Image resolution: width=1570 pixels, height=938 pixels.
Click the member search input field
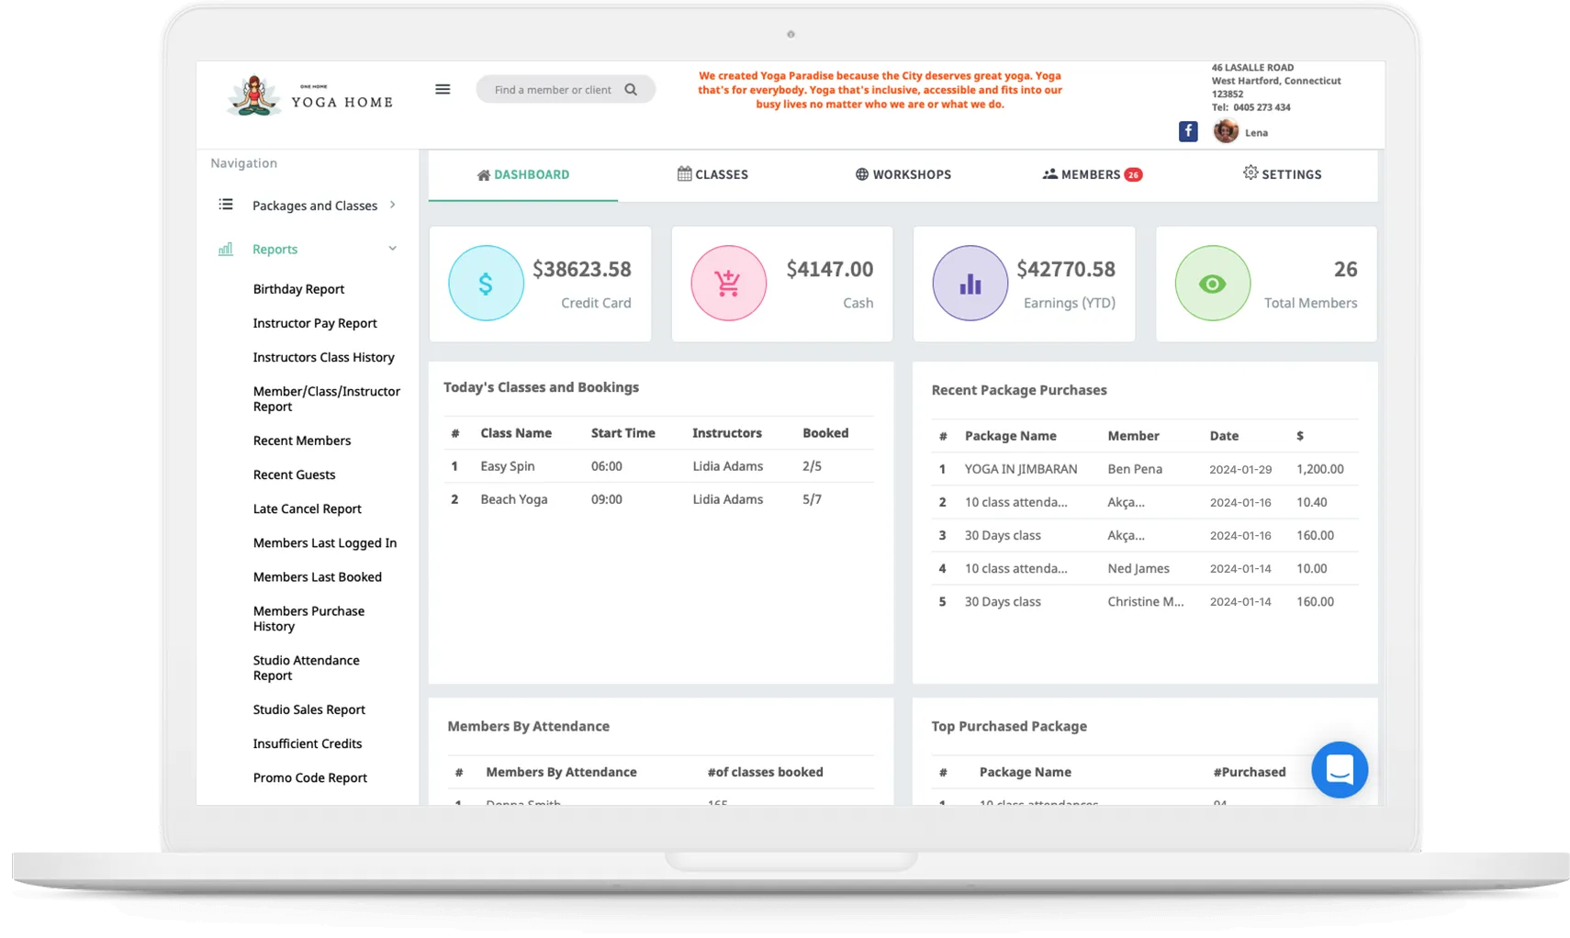(x=551, y=89)
